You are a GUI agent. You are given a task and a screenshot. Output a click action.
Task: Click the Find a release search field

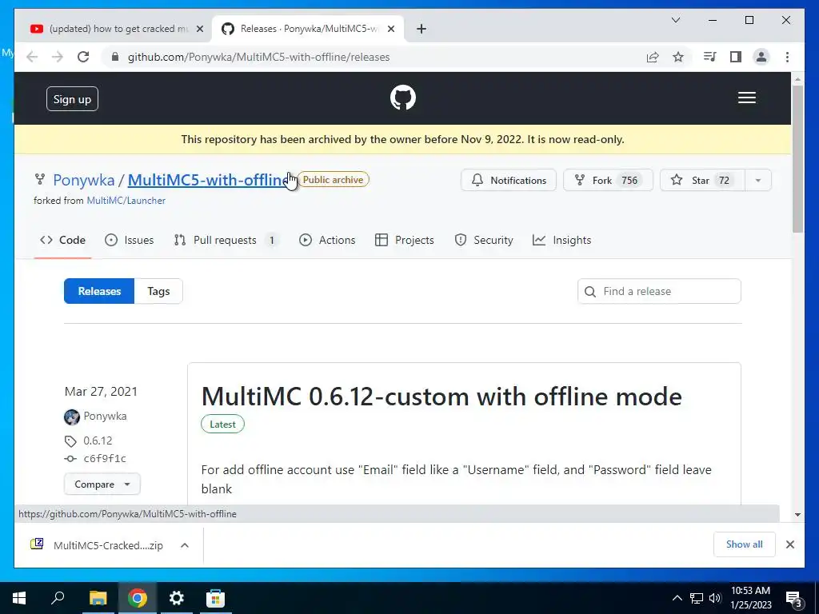click(x=659, y=291)
